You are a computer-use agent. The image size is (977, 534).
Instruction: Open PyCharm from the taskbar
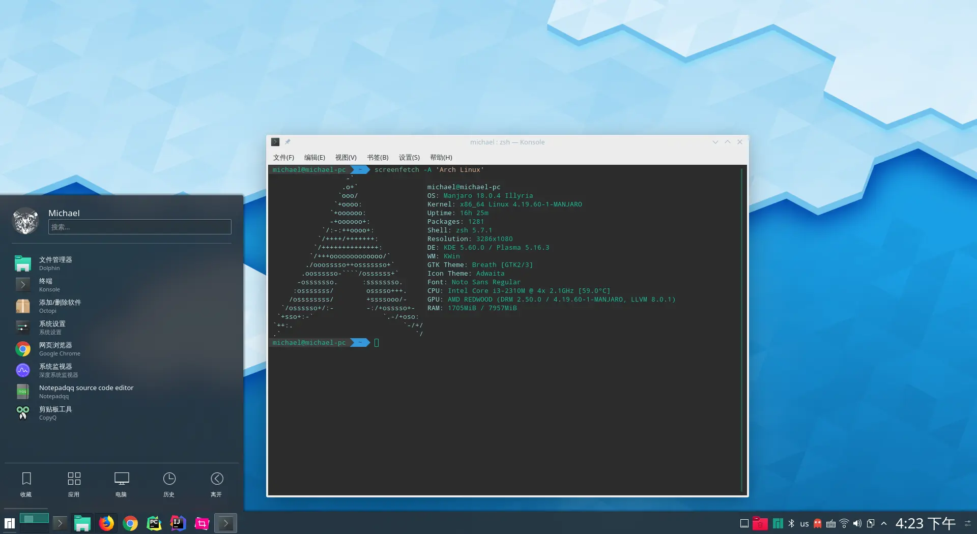tap(154, 523)
